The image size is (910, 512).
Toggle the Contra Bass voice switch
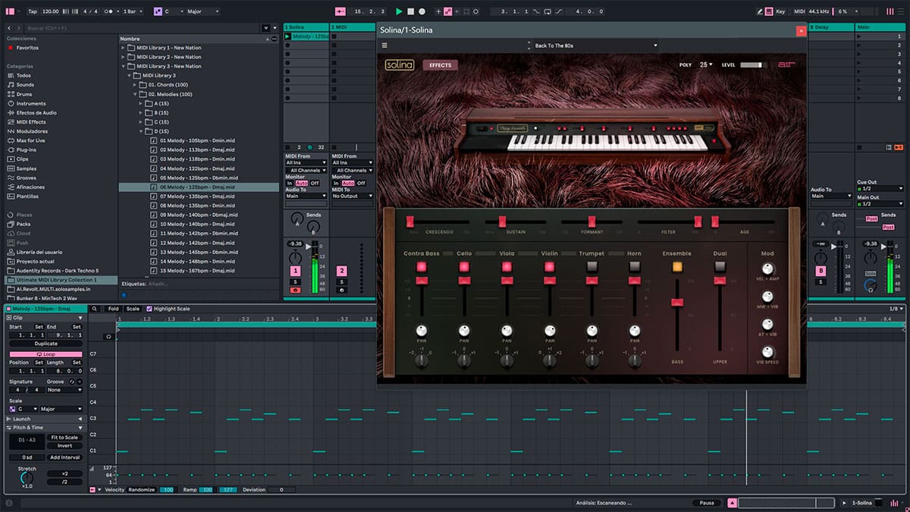click(x=422, y=266)
